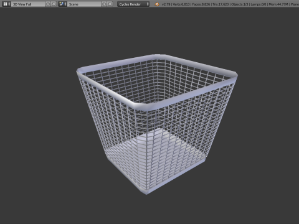Select the wire basket mesh in viewport
The width and height of the screenshot is (299, 224).
156,124
